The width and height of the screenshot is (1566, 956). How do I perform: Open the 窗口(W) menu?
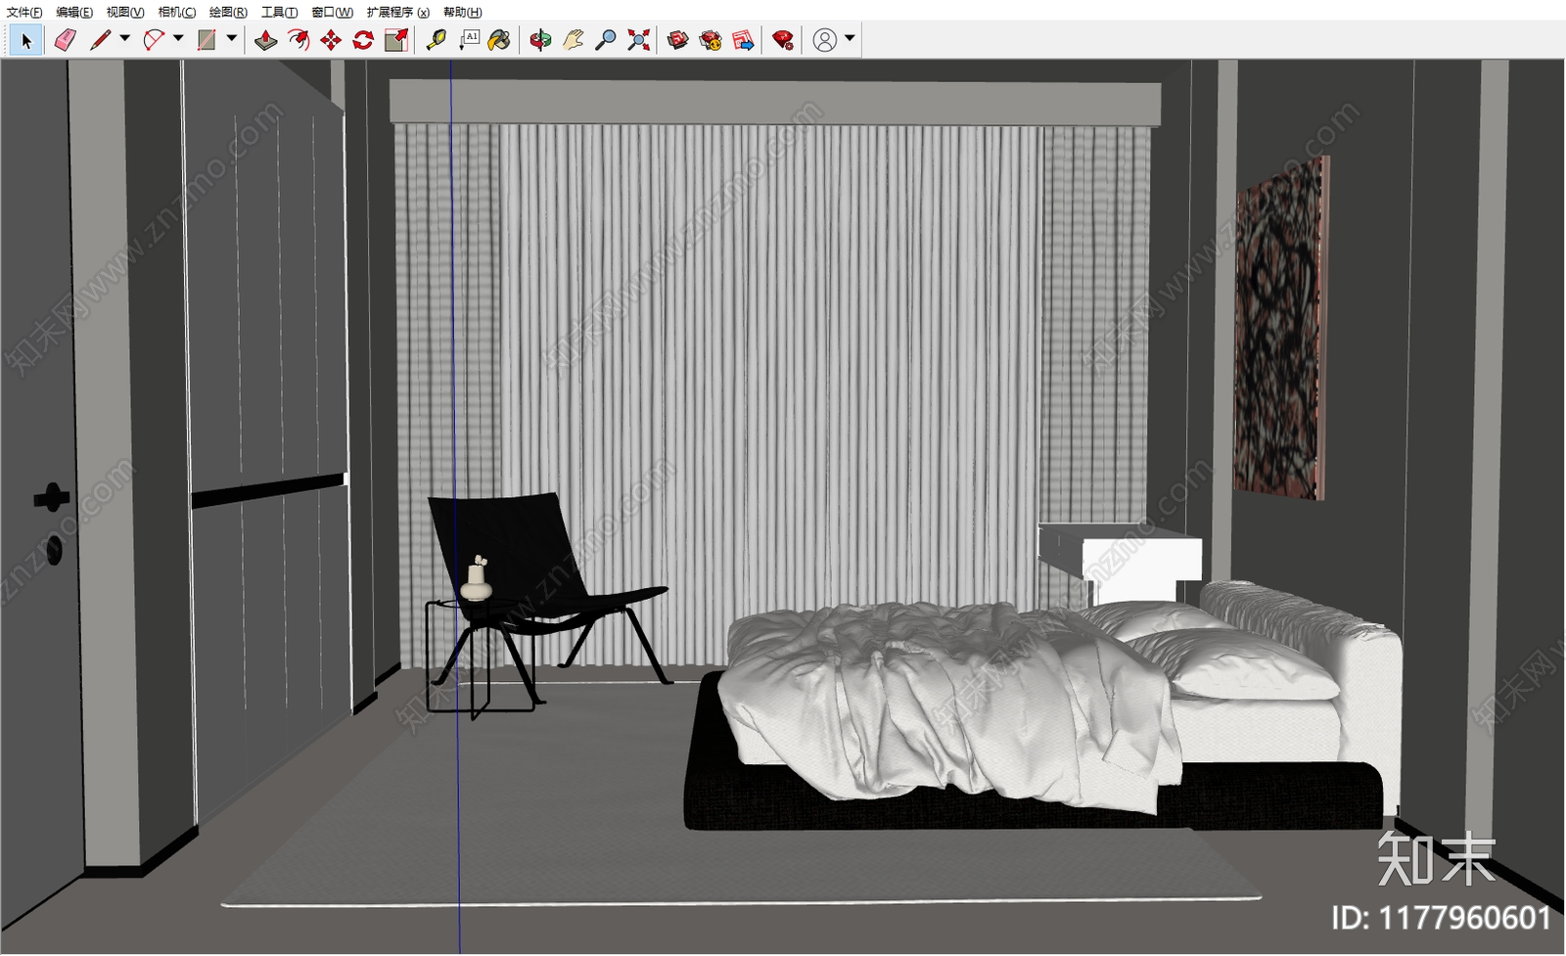point(332,12)
